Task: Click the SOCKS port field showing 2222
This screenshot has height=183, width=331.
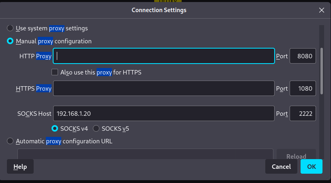Action: tap(303, 114)
